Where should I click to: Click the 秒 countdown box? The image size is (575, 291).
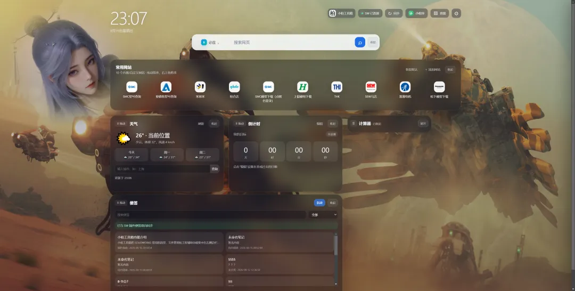(325, 151)
